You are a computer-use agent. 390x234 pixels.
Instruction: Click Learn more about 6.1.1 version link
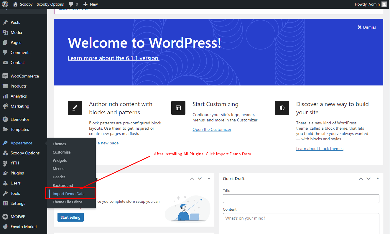coord(113,58)
